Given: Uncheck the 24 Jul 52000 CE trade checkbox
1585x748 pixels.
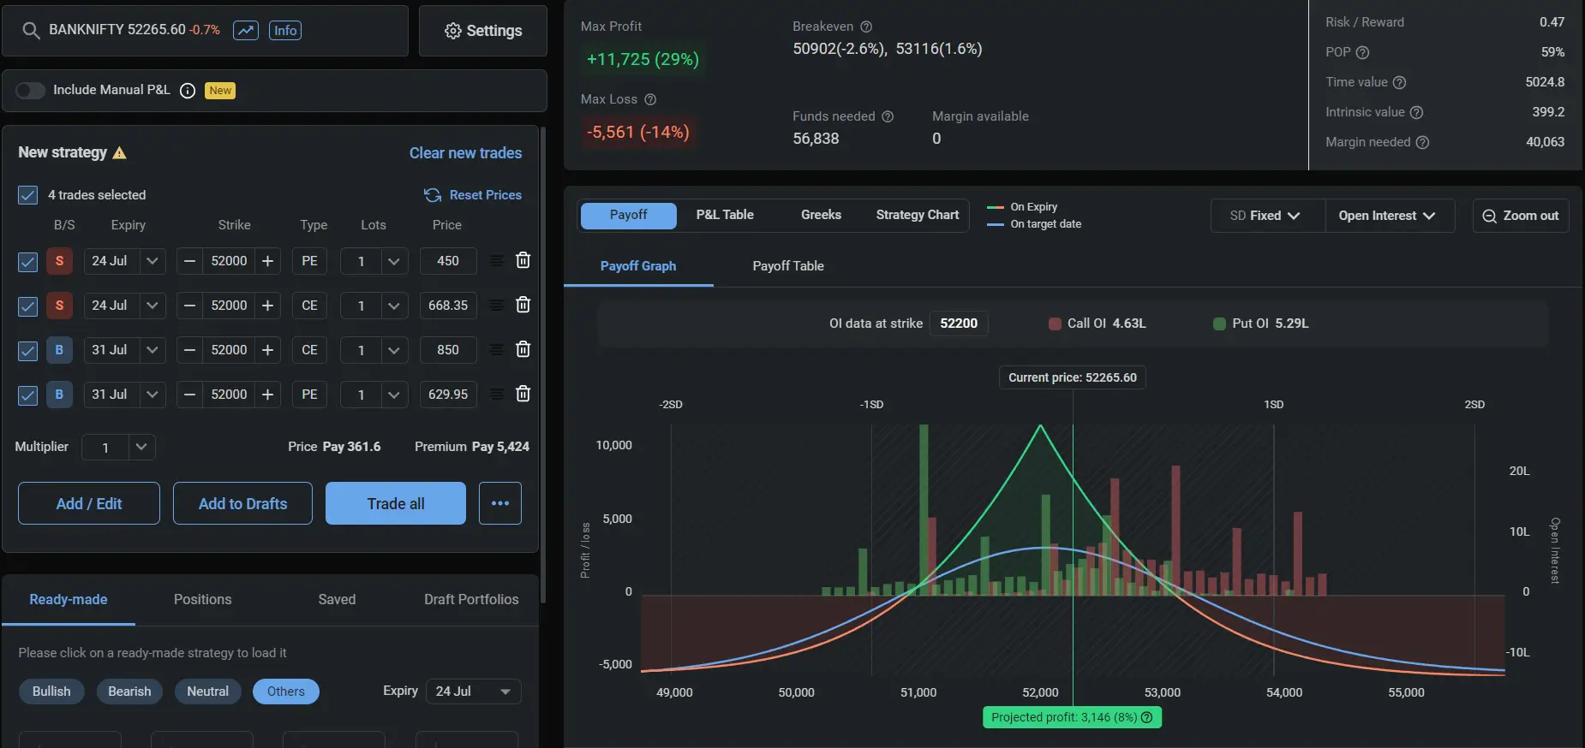Looking at the screenshot, I should [27, 306].
